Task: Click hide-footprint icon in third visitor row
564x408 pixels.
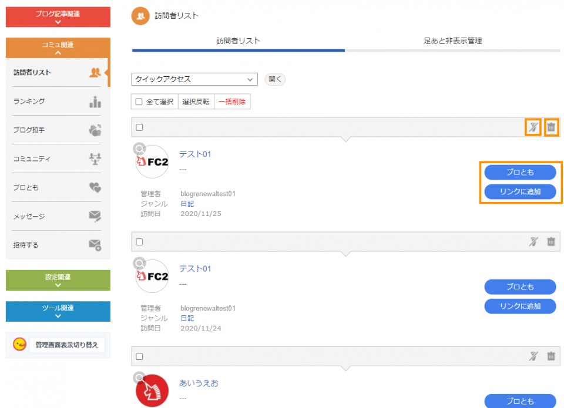Action: (x=533, y=356)
